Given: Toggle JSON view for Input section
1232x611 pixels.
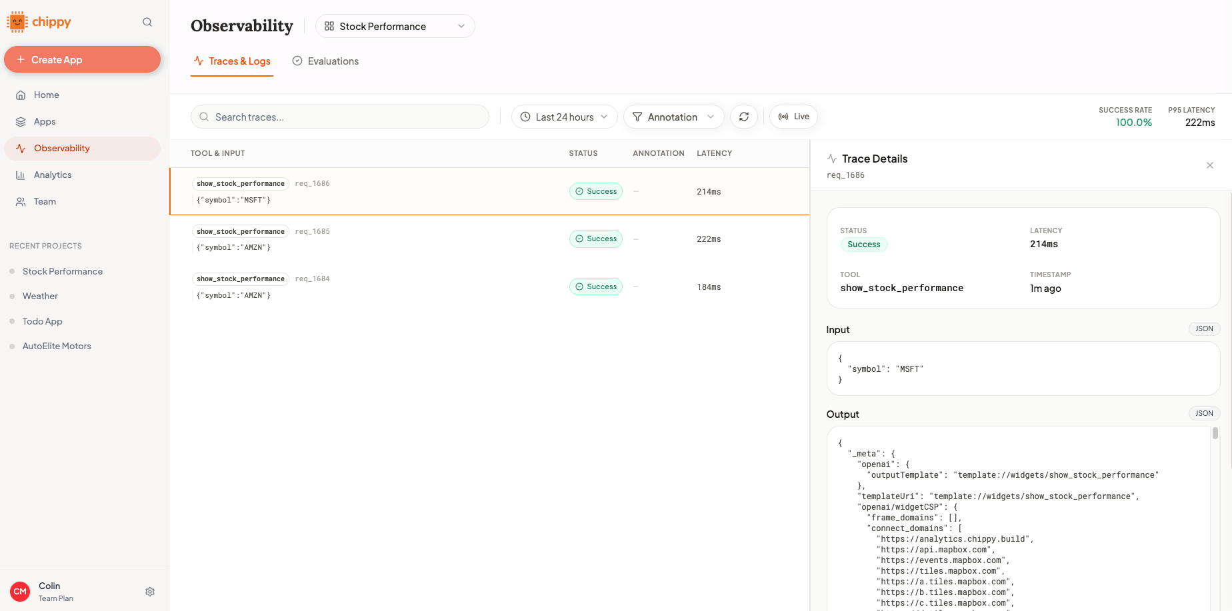Looking at the screenshot, I should (1204, 329).
